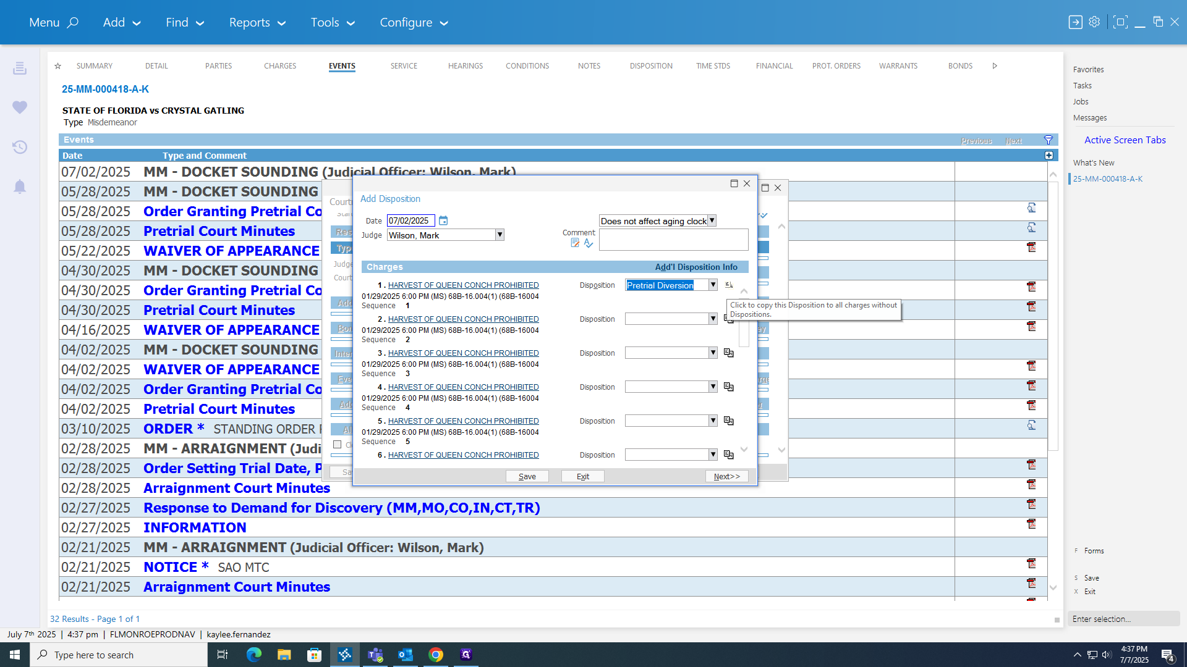Click the plus icon to add event
The image size is (1187, 667).
click(1049, 156)
